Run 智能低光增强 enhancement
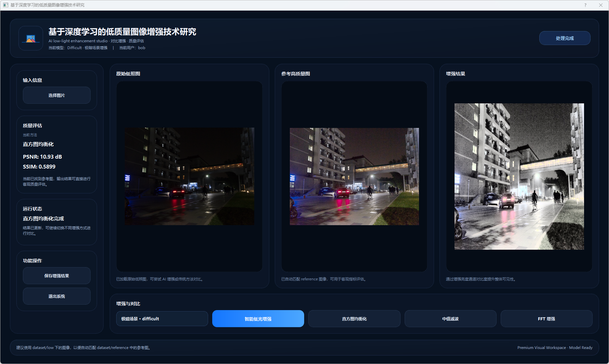This screenshot has height=364, width=609. pyautogui.click(x=258, y=319)
